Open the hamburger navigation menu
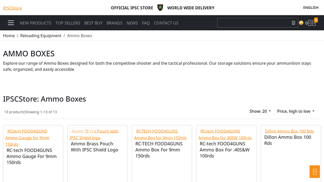Viewport: 324px width, 182px height. pos(11,23)
